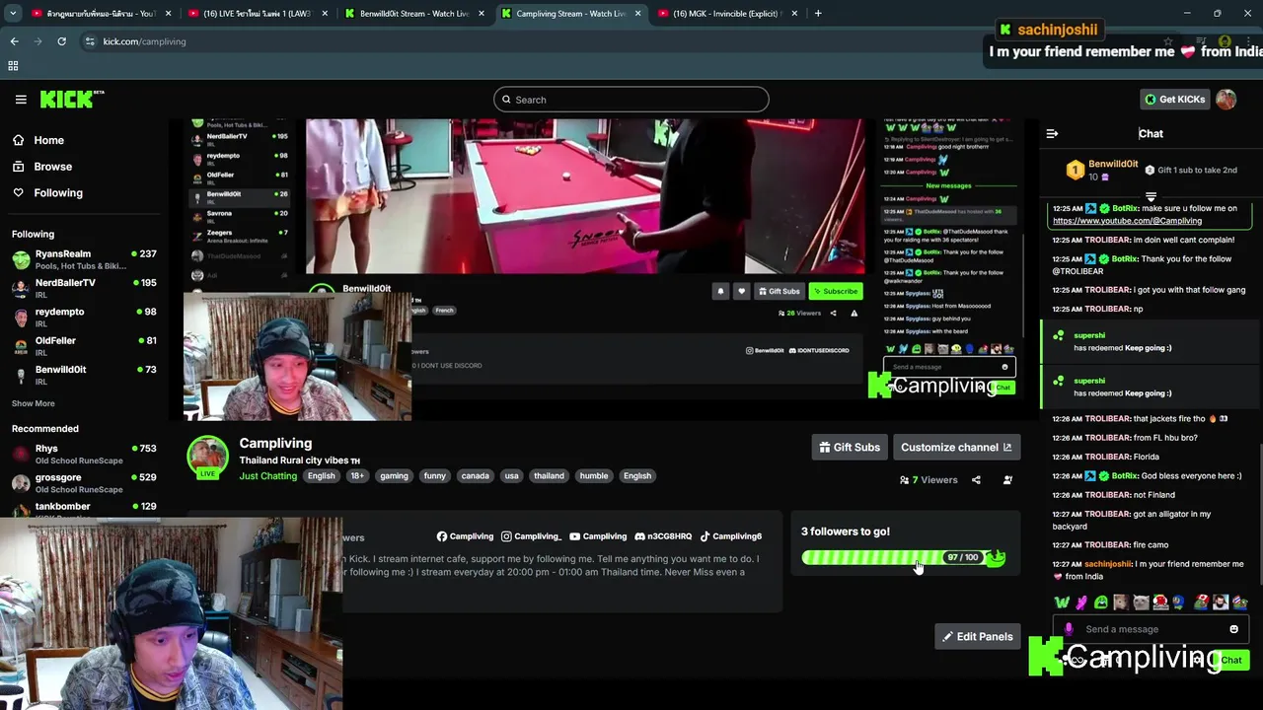This screenshot has height=710, width=1263.
Task: Open Customize channel
Action: click(x=956, y=448)
